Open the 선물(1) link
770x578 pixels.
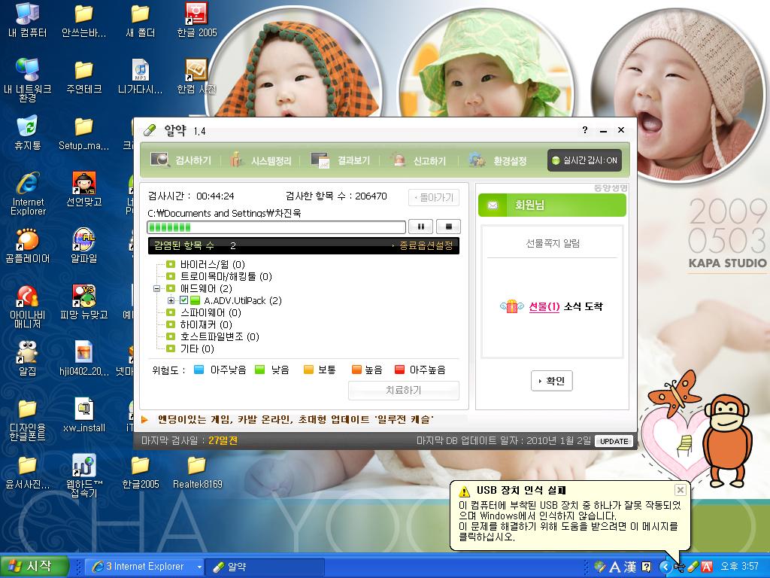[544, 306]
